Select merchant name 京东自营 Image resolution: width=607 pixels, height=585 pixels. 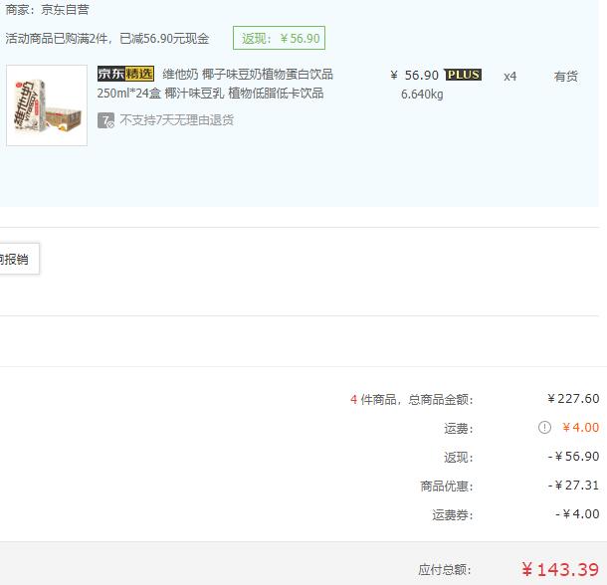(x=65, y=9)
